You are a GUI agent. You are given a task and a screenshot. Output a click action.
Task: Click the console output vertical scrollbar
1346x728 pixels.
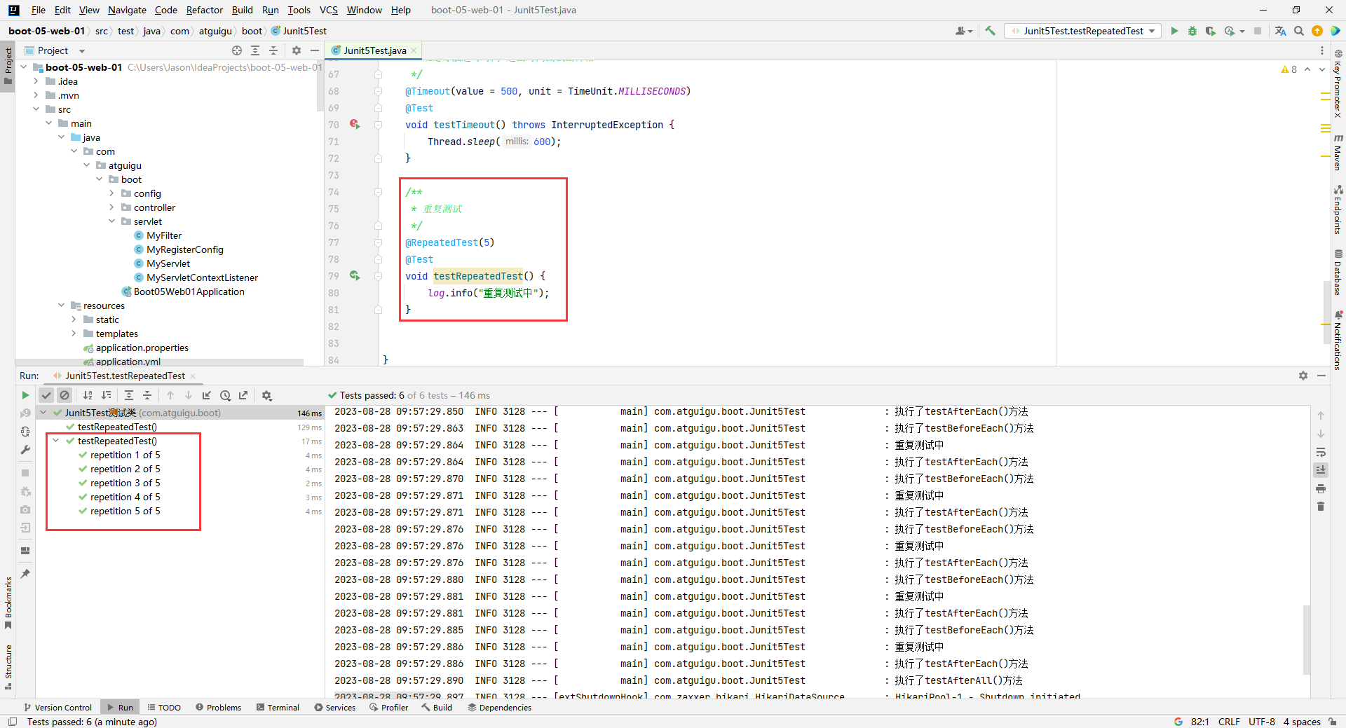[x=1307, y=638]
